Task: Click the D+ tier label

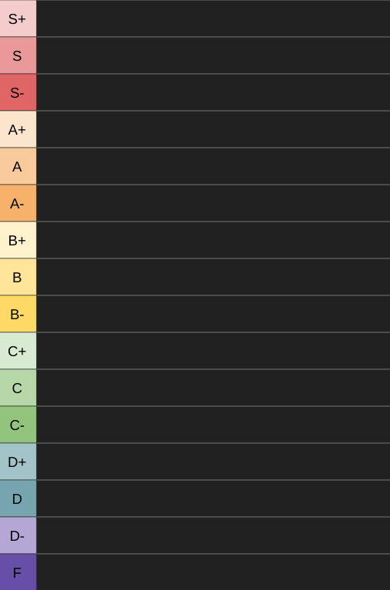Action: click(18, 461)
